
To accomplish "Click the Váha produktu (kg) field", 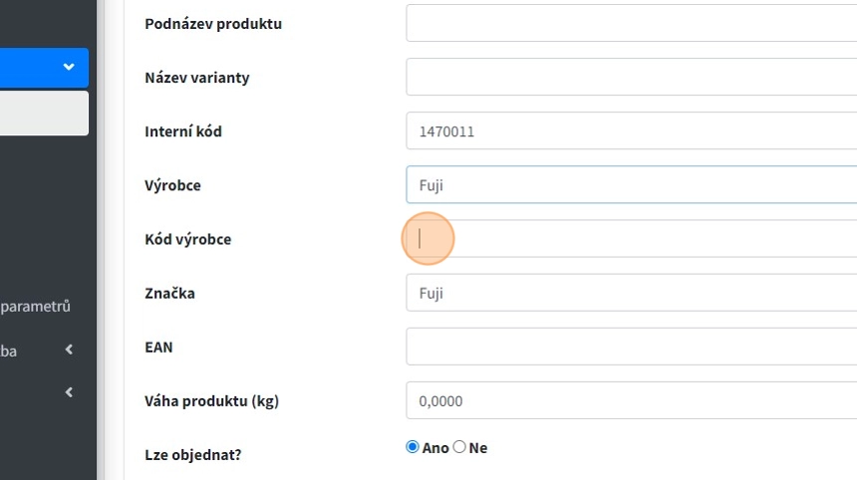I will [631, 400].
